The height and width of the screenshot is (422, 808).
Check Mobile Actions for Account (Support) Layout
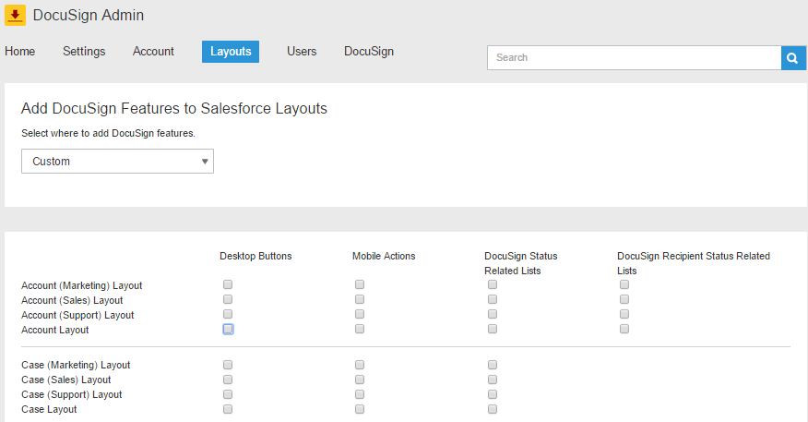tap(360, 314)
